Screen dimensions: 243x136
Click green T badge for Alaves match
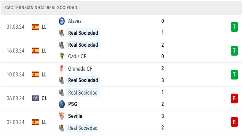(234, 27)
